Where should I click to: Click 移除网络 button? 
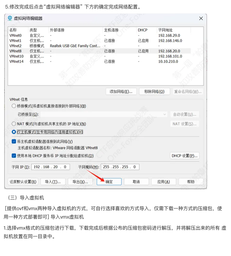click(155, 91)
